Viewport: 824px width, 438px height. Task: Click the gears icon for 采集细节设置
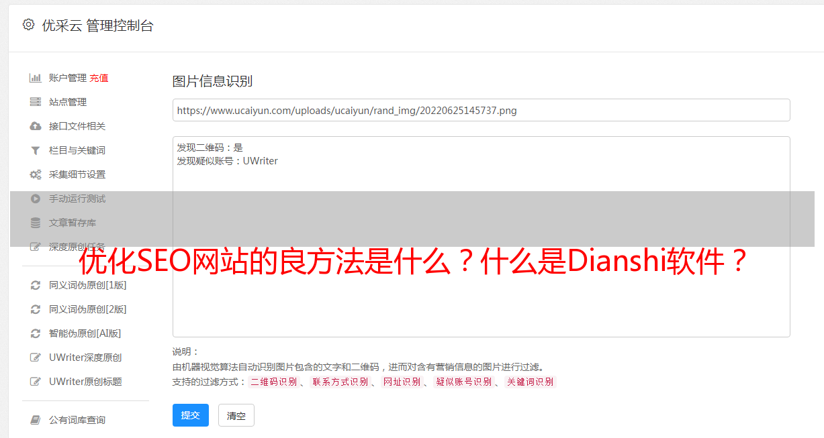pos(36,174)
